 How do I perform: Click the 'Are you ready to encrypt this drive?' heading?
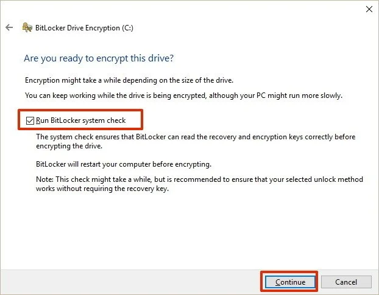point(99,58)
